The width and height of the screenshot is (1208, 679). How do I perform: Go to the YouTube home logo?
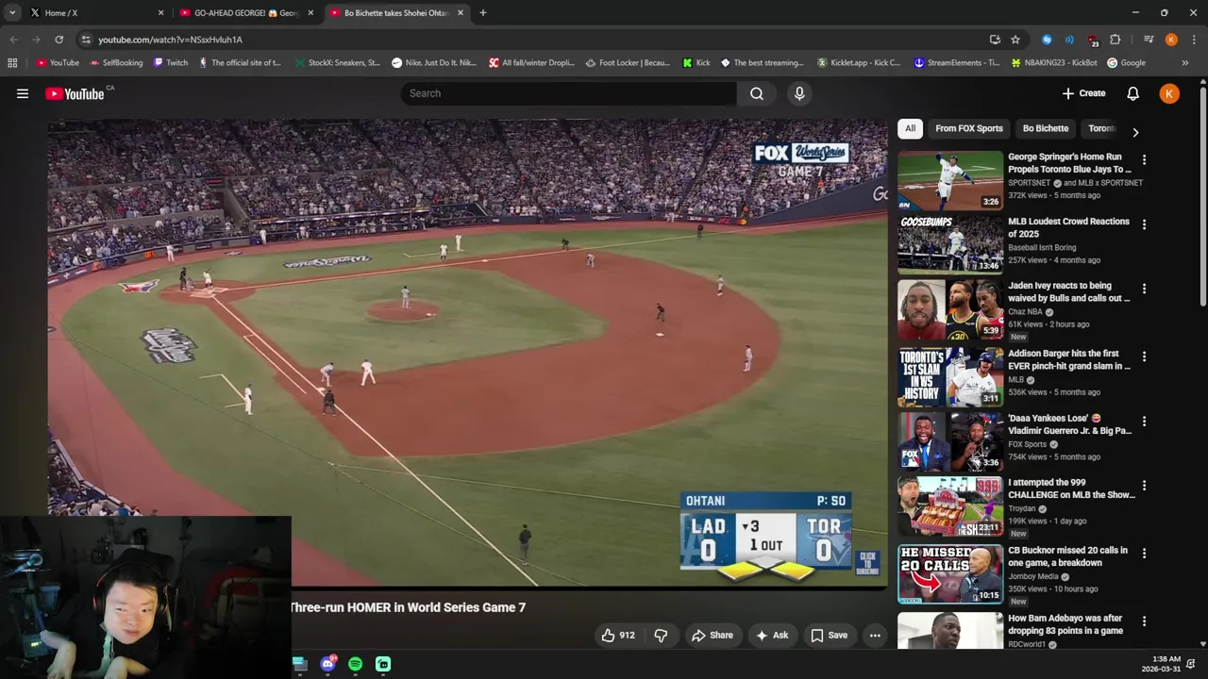click(x=75, y=93)
